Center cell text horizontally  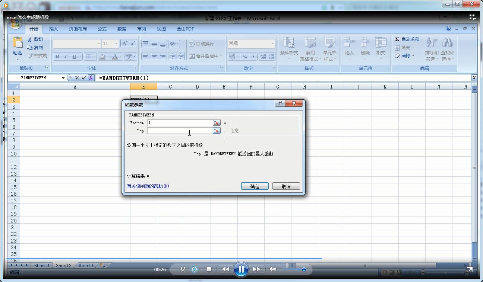pos(154,56)
